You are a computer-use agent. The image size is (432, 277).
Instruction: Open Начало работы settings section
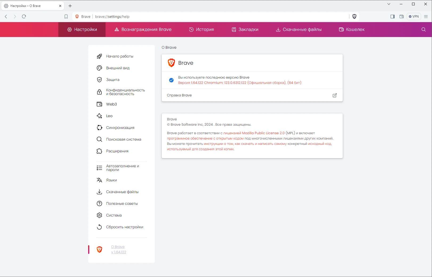pos(120,56)
